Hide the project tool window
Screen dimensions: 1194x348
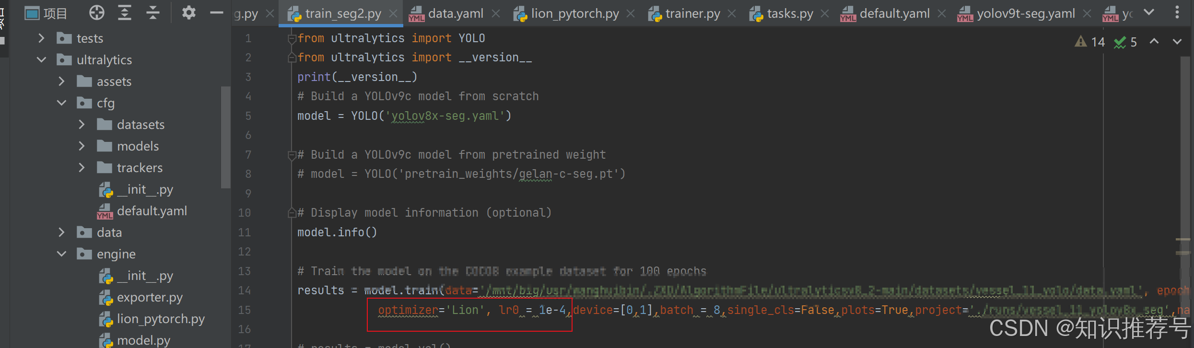(x=217, y=13)
